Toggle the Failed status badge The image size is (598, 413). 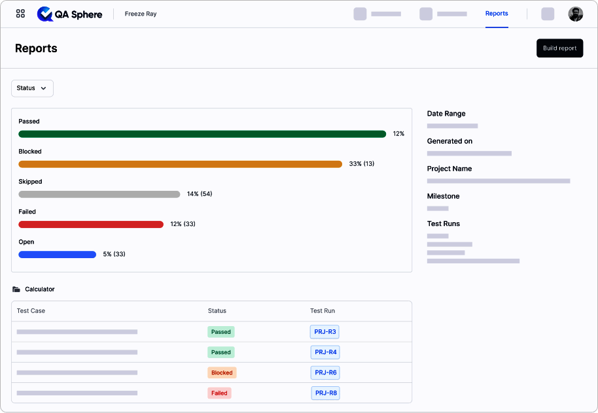coord(219,393)
